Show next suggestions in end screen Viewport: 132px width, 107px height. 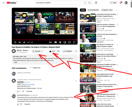pos(76,23)
